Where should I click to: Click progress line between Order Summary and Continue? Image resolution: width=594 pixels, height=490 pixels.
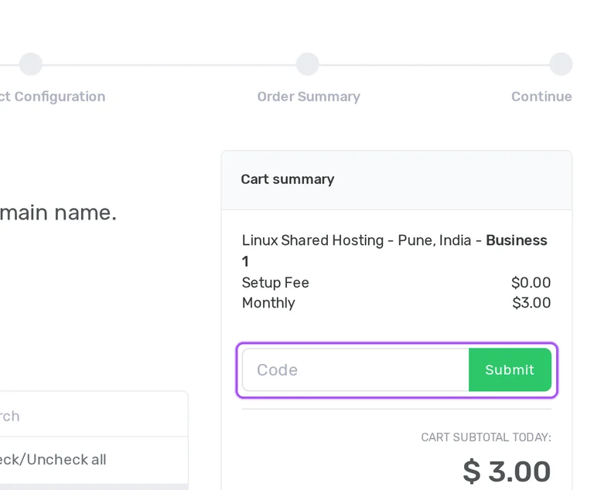click(434, 65)
